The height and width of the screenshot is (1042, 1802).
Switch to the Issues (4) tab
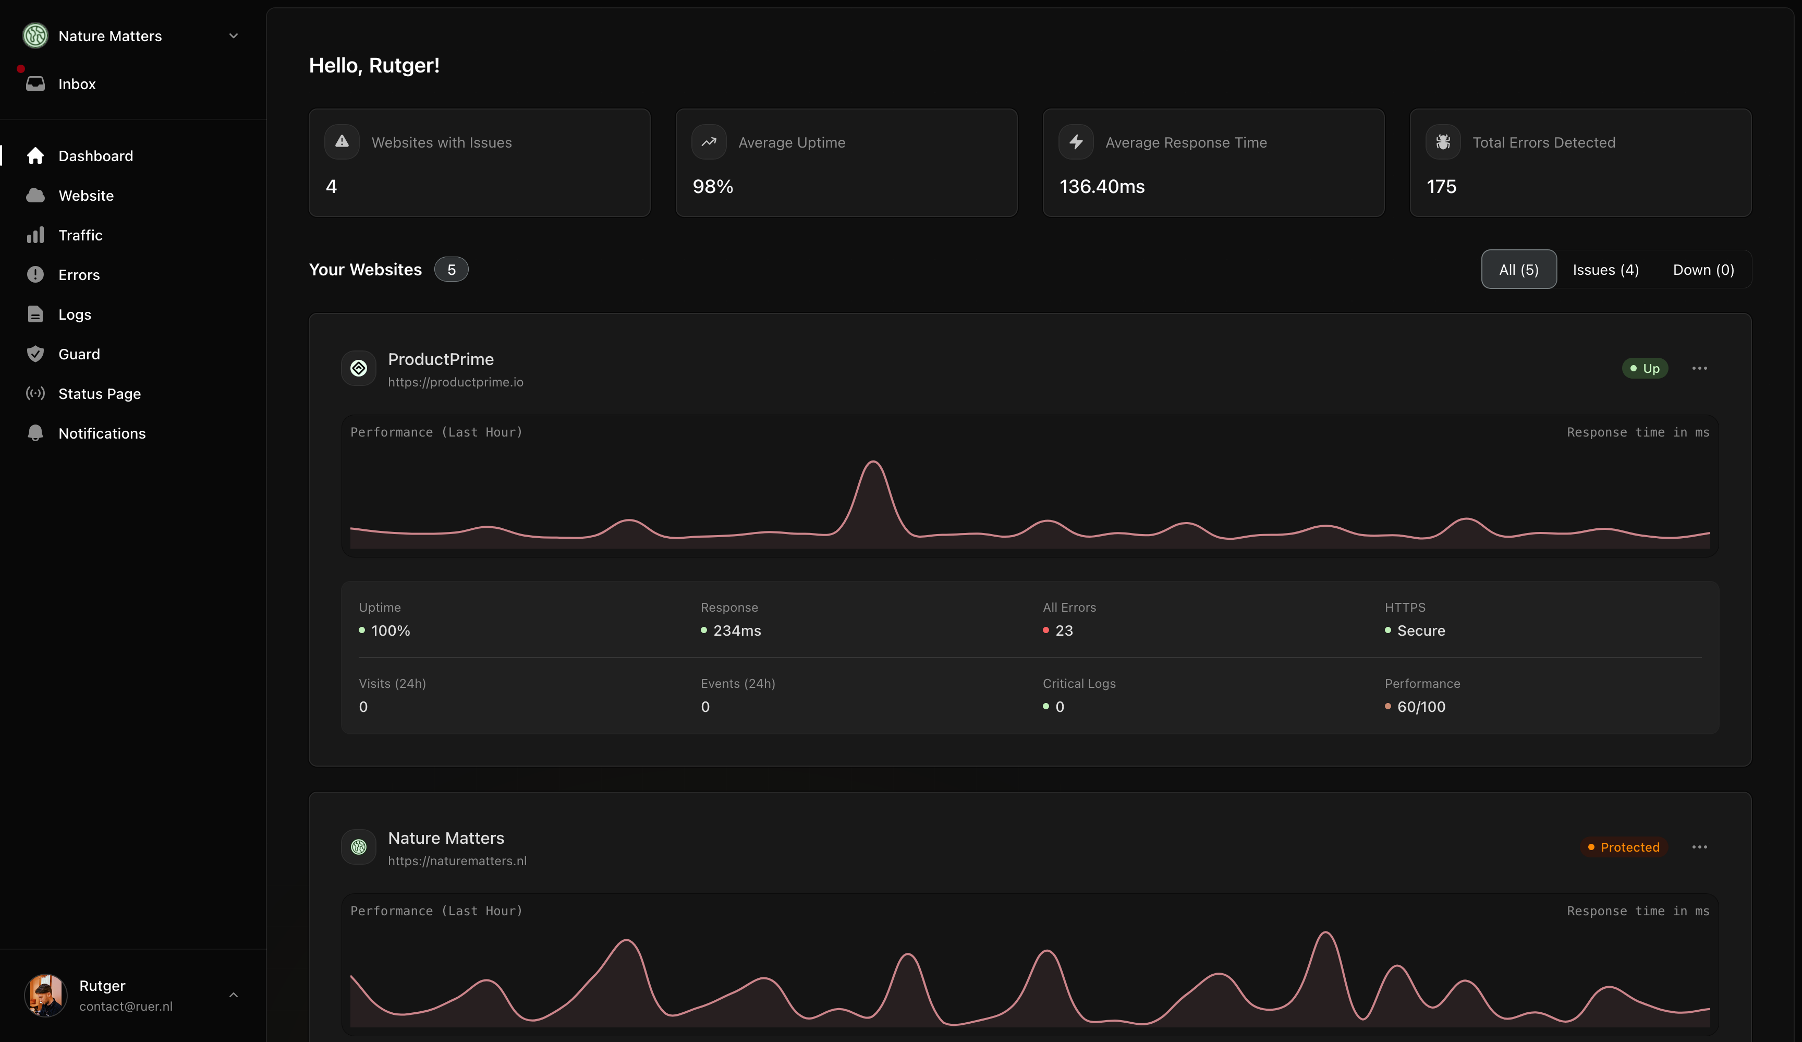pos(1605,270)
